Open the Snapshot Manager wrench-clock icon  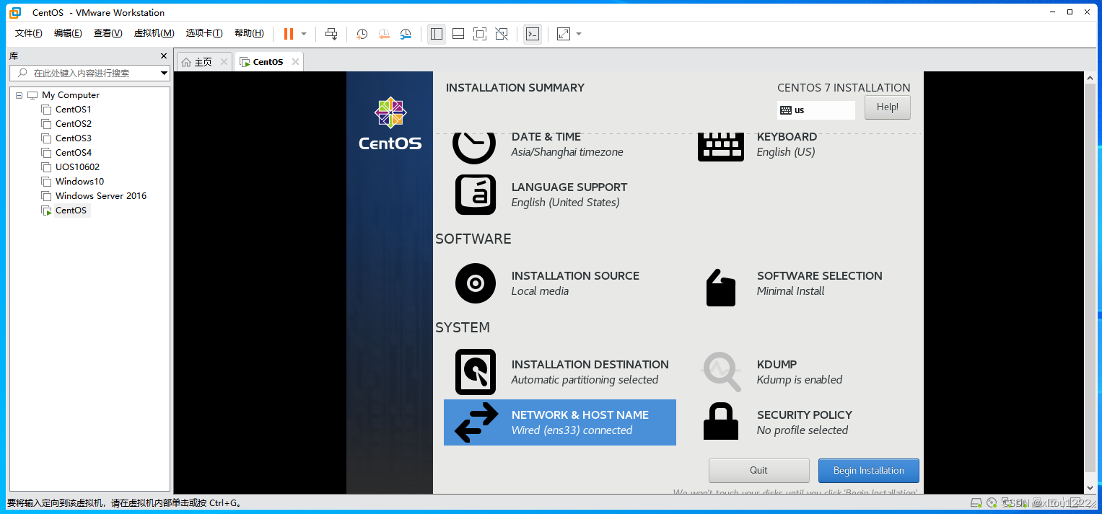(406, 34)
